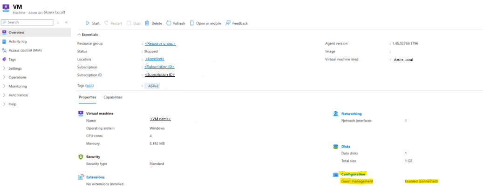Click the Stopped status value
The image size is (483, 195).
(x=151, y=52)
